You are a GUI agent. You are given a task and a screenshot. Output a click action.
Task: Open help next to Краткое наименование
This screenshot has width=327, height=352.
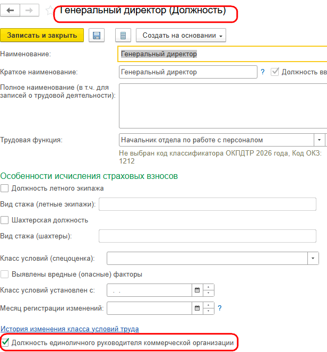click(x=263, y=72)
